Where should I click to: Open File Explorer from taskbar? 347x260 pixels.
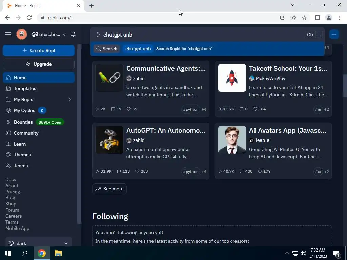tap(58, 253)
